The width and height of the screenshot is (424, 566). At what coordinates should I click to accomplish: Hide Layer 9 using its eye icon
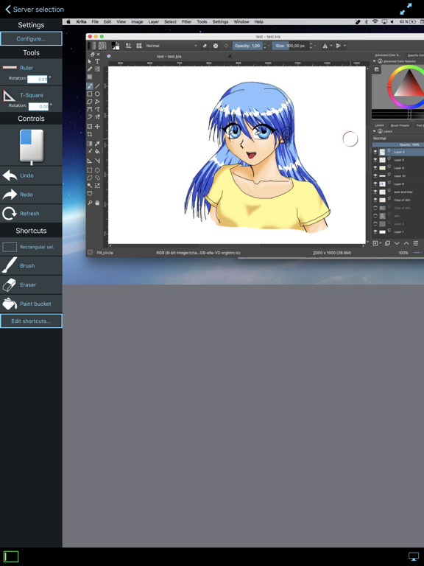pos(375,184)
